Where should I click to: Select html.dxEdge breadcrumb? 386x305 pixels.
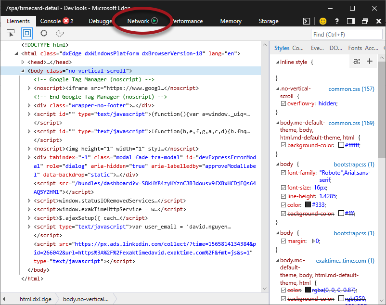click(x=36, y=299)
